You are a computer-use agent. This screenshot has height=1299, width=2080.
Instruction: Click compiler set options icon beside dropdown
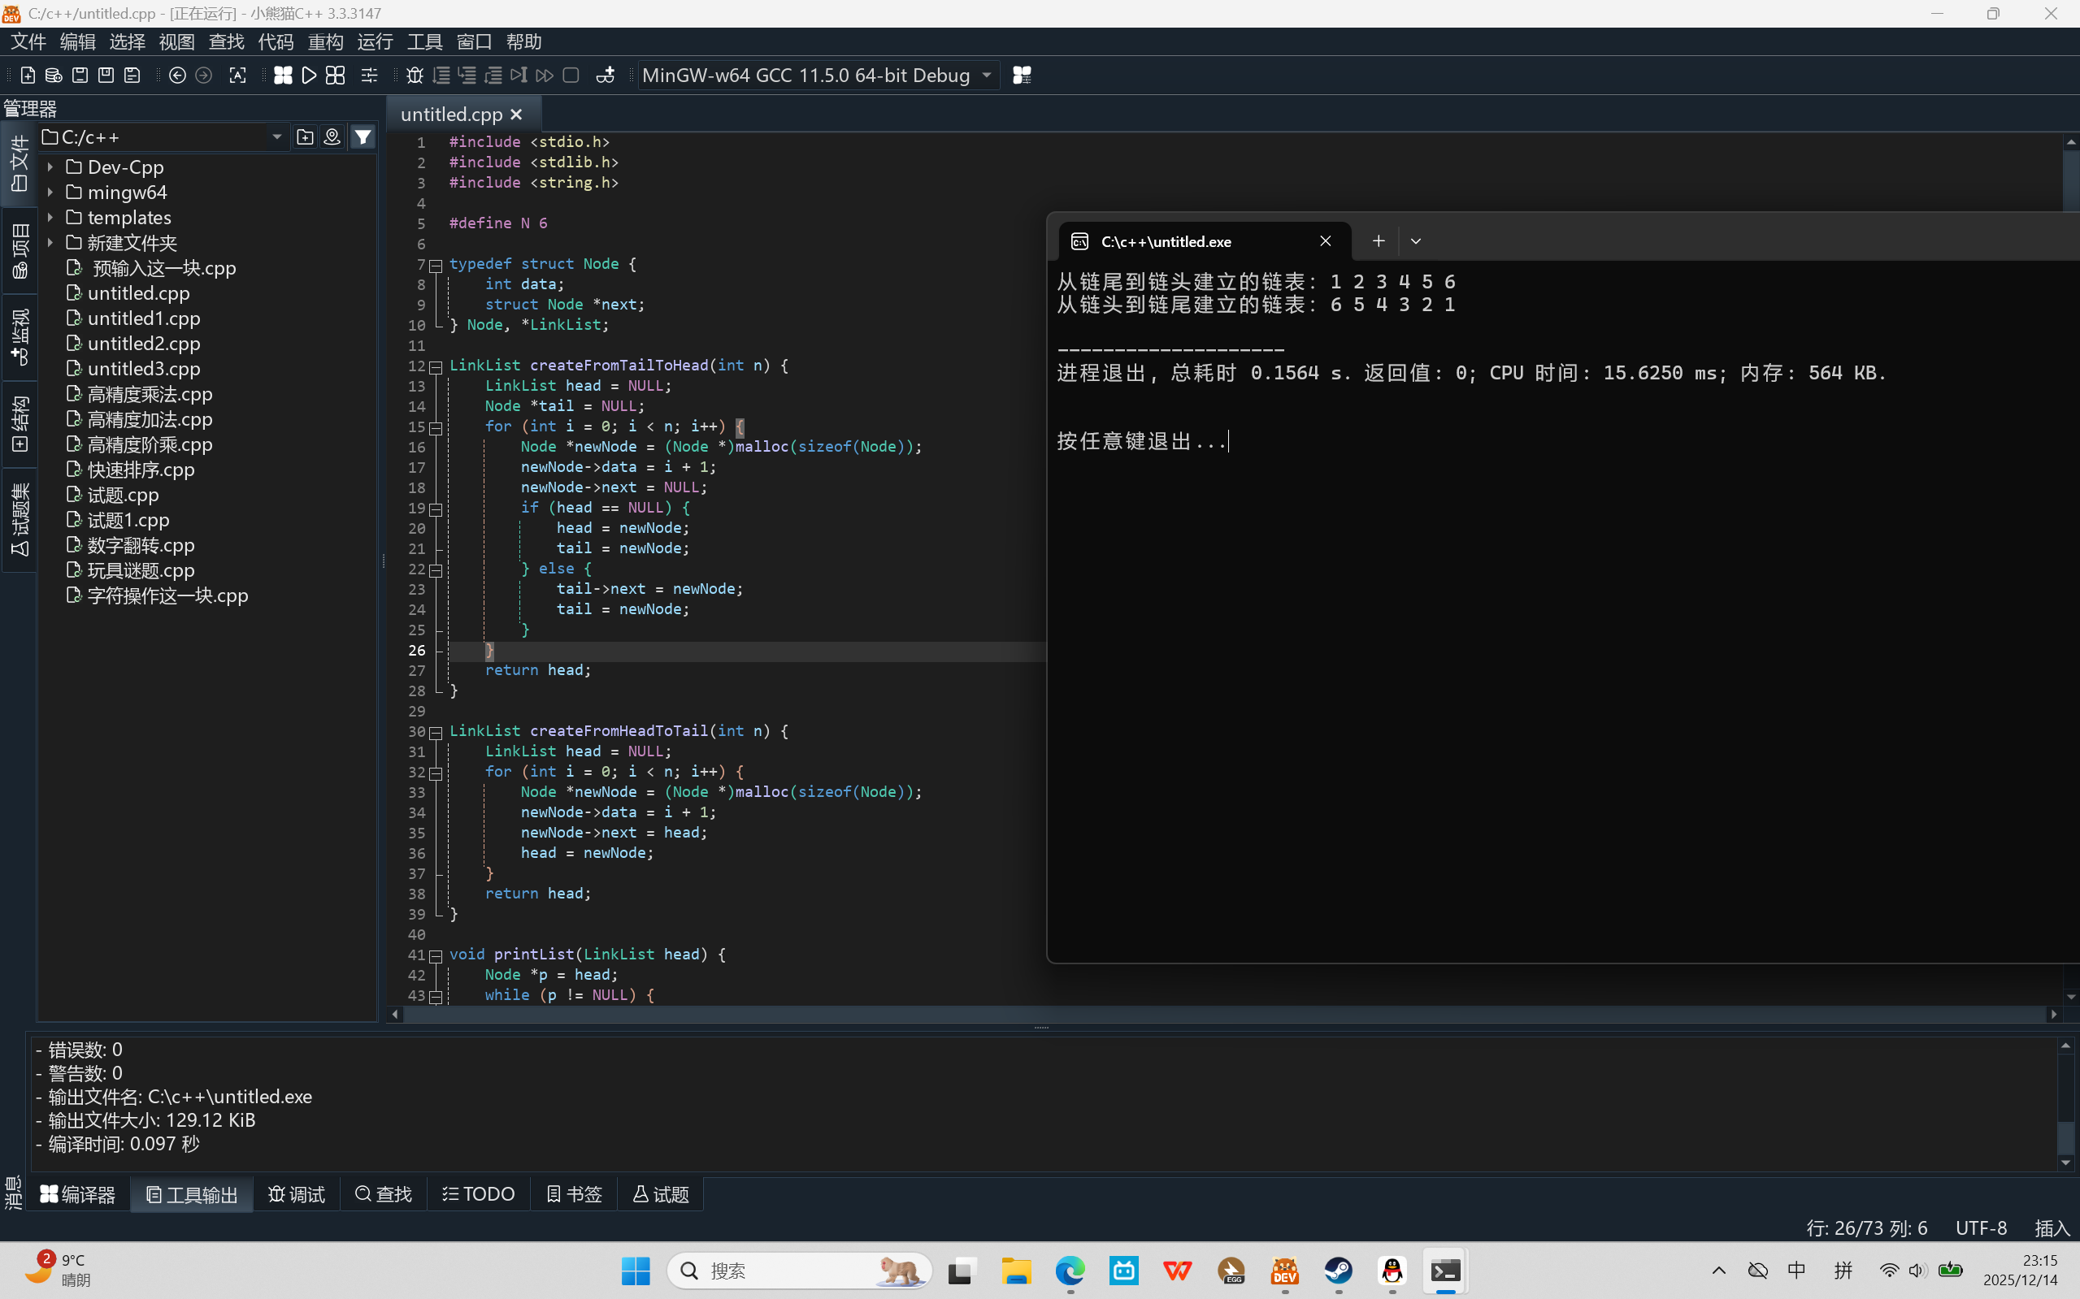pyautogui.click(x=1021, y=76)
